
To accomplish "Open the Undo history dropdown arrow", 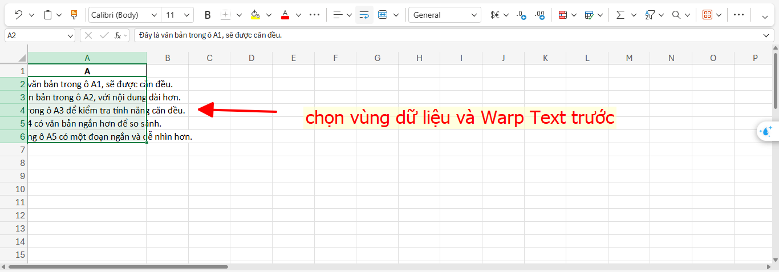I will 31,15.
